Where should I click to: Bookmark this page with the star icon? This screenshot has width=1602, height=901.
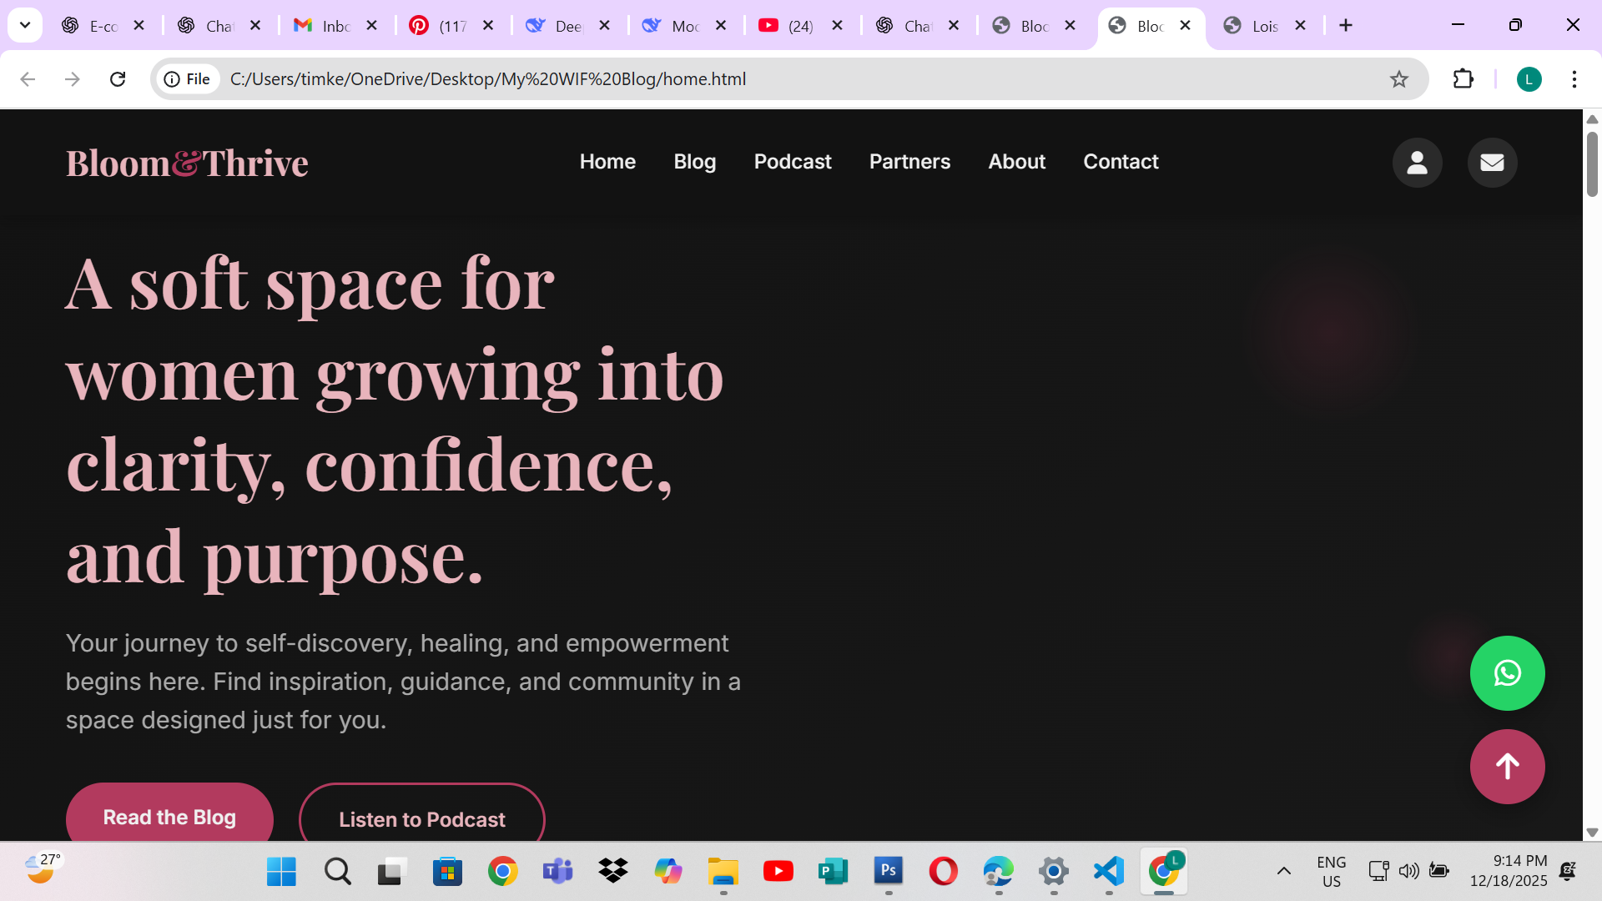point(1398,79)
